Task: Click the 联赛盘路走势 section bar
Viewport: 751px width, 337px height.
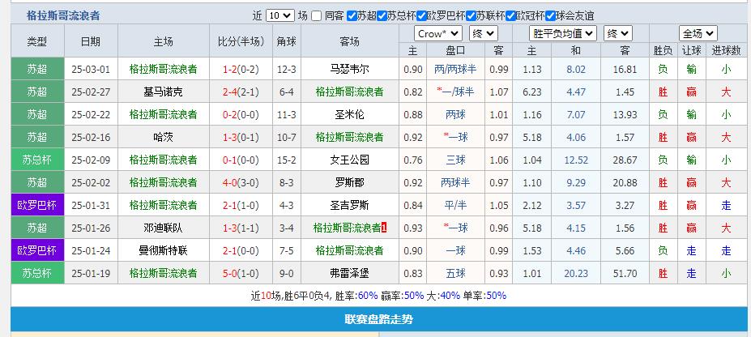Action: [379, 319]
